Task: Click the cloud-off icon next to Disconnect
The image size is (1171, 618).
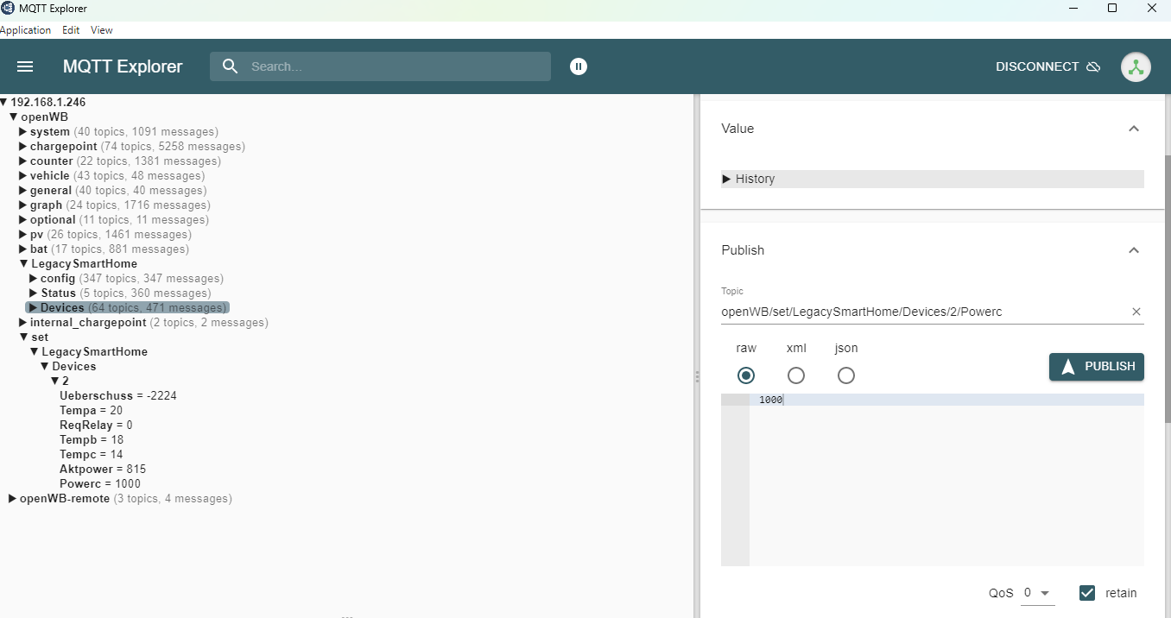Action: (1093, 66)
